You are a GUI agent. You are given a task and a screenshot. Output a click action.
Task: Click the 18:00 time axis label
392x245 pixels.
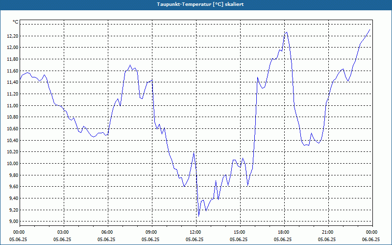click(284, 232)
